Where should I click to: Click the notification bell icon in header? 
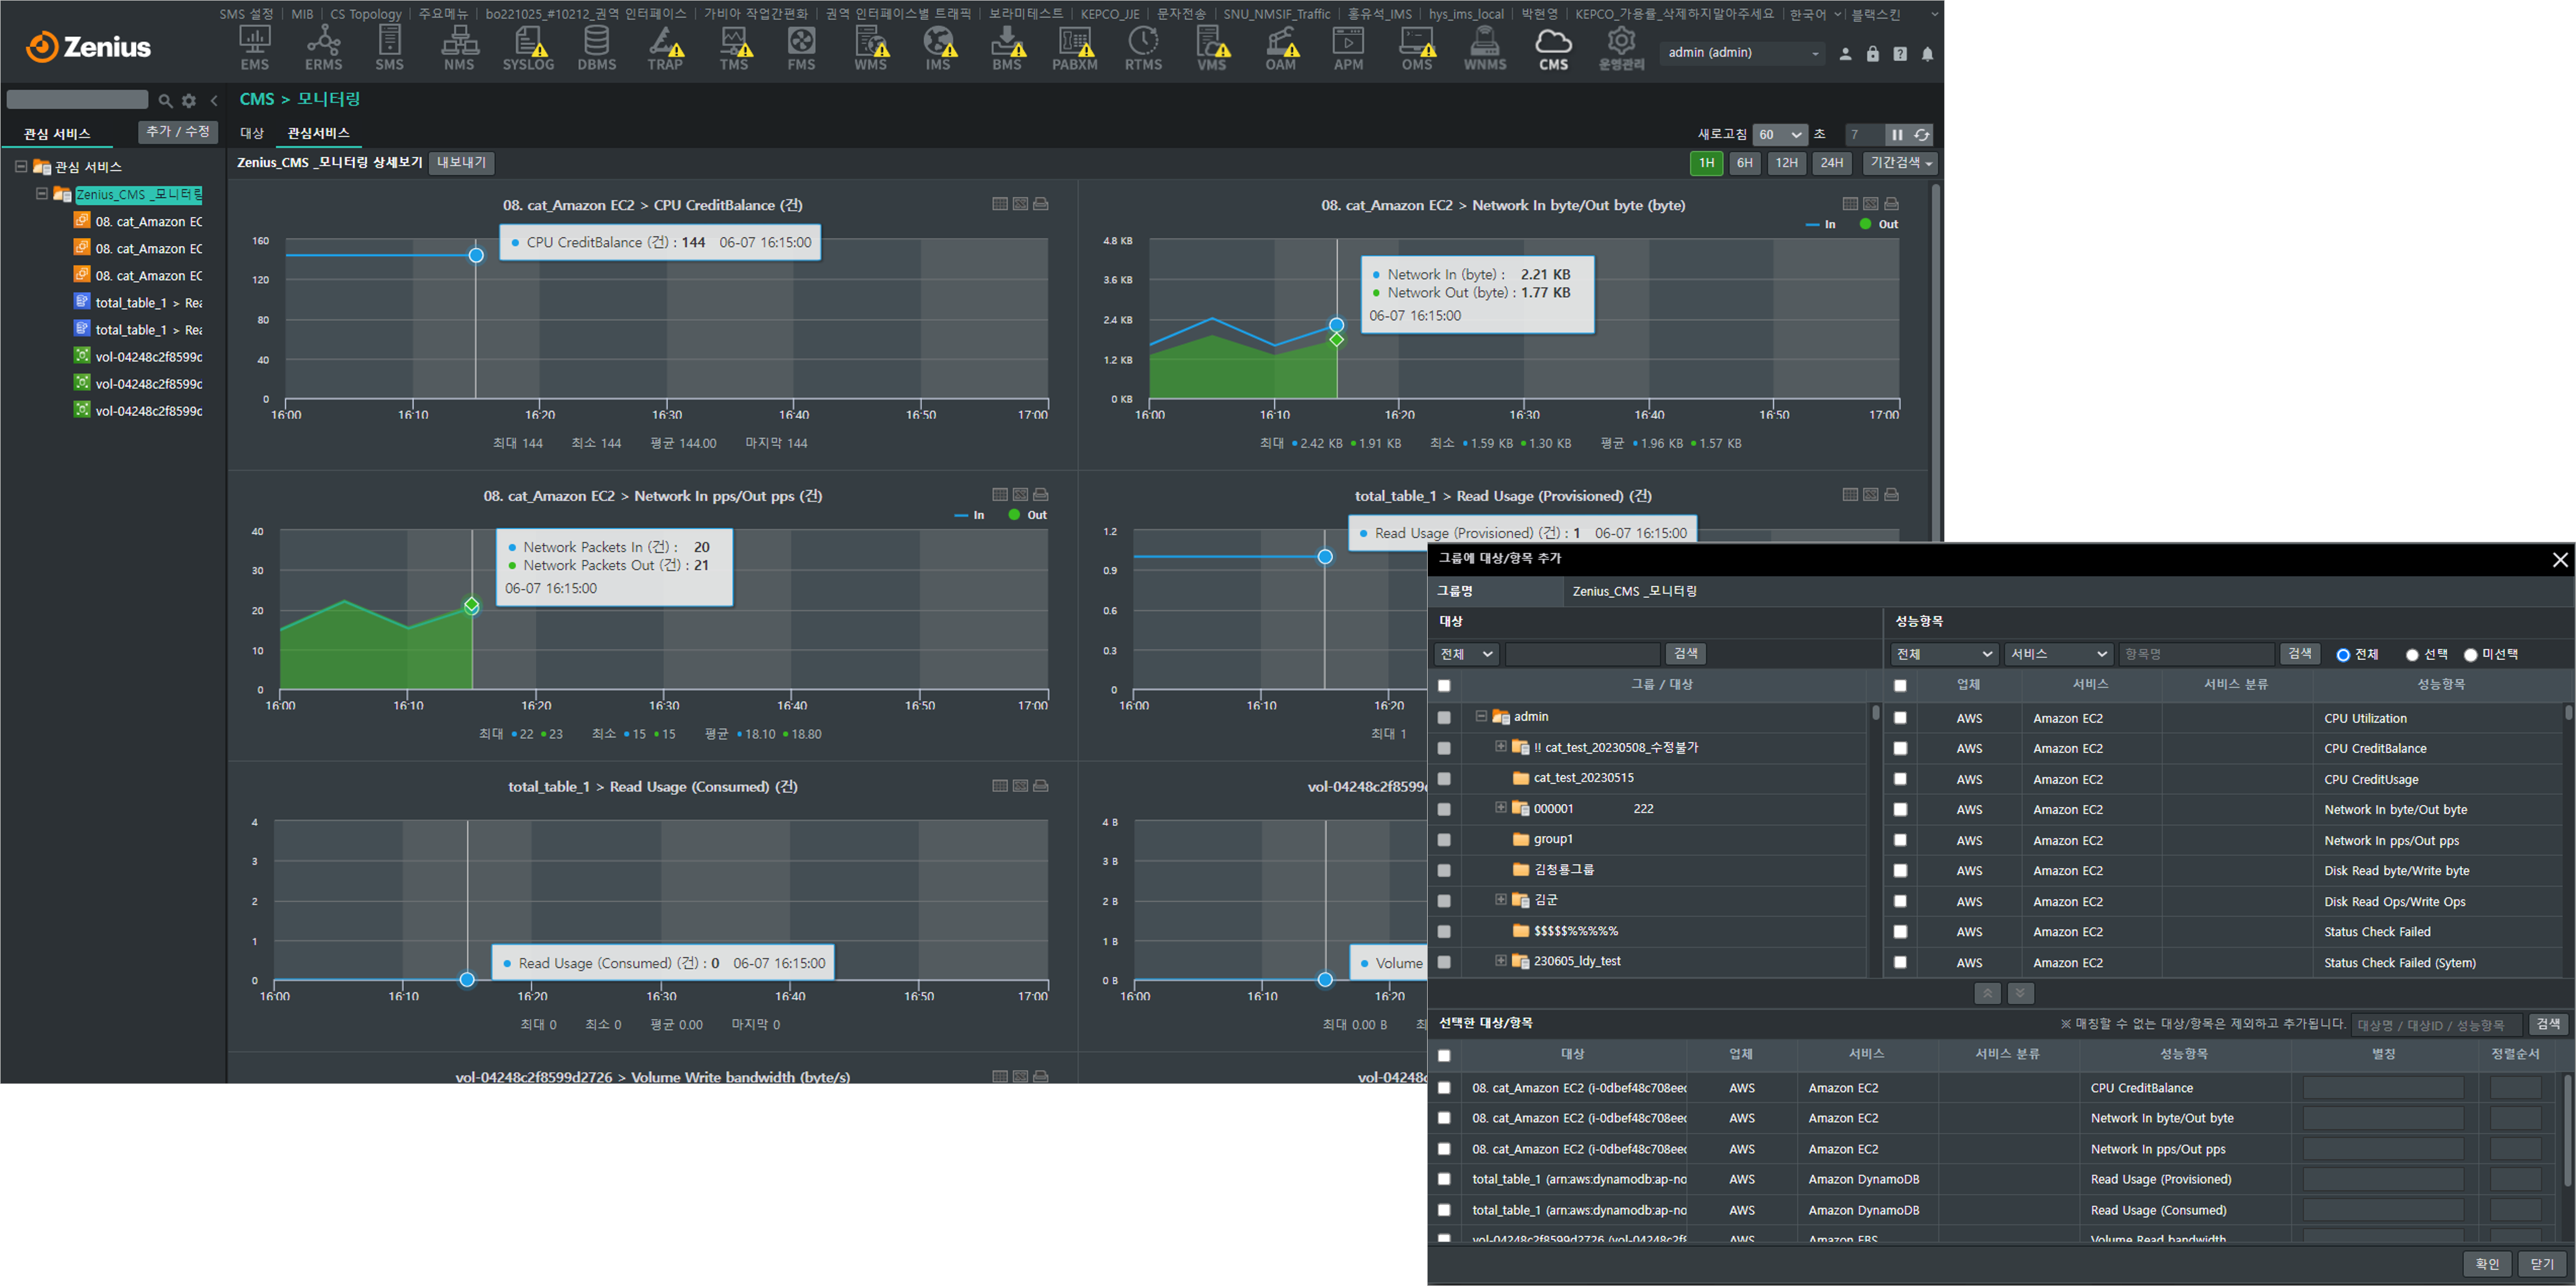tap(1927, 54)
